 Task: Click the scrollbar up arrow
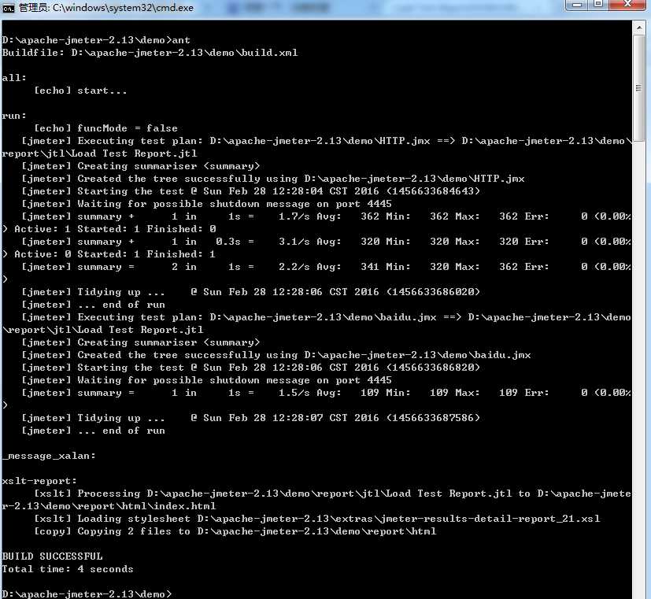click(x=639, y=28)
